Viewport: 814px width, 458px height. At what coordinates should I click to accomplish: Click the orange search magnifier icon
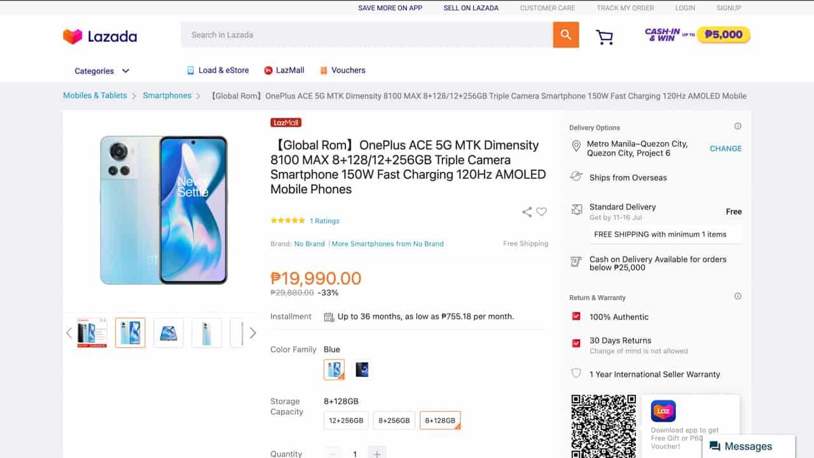tap(565, 35)
